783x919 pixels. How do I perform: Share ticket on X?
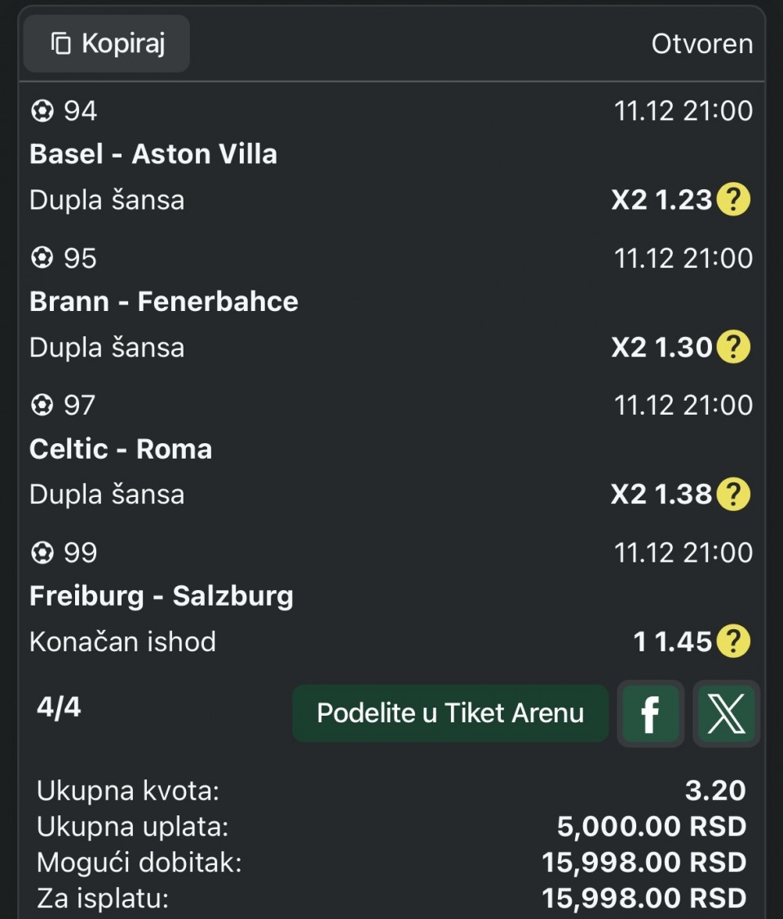pos(726,714)
